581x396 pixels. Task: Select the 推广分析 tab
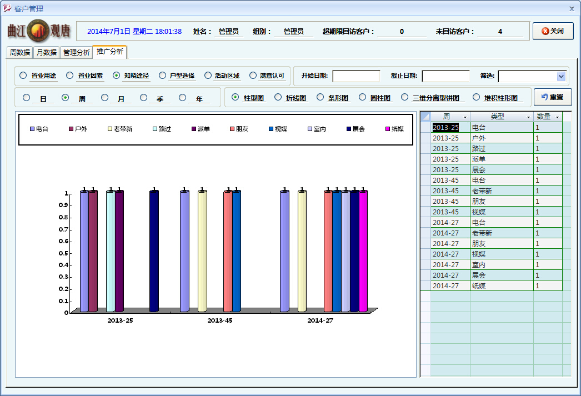click(x=109, y=52)
